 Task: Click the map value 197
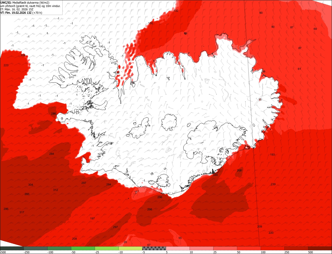[92, 218]
